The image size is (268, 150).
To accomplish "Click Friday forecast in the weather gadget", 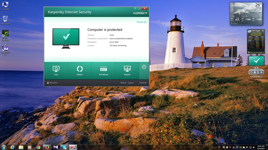I will pyautogui.click(x=235, y=18).
